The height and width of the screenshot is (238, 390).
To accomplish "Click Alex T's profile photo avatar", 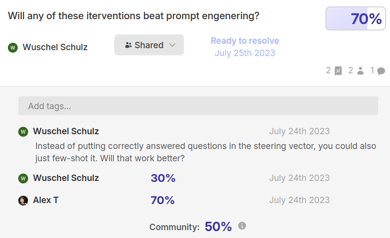I will [23, 201].
